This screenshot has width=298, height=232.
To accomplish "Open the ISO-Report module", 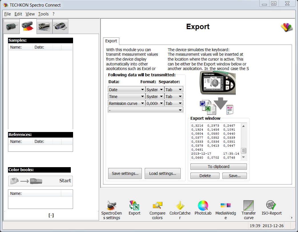I will coord(271,208).
